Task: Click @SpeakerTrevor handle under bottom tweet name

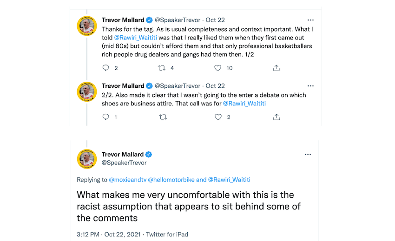Action: (124, 163)
